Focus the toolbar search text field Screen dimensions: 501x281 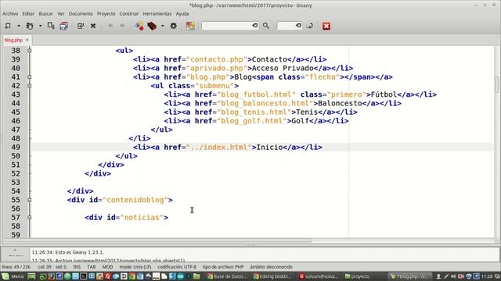(x=227, y=26)
